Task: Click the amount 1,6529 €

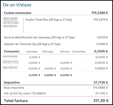Action: 102,37
